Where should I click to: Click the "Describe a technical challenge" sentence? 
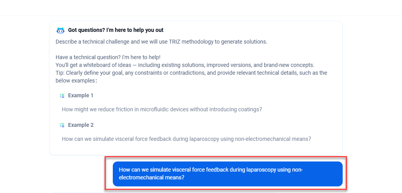(161, 42)
